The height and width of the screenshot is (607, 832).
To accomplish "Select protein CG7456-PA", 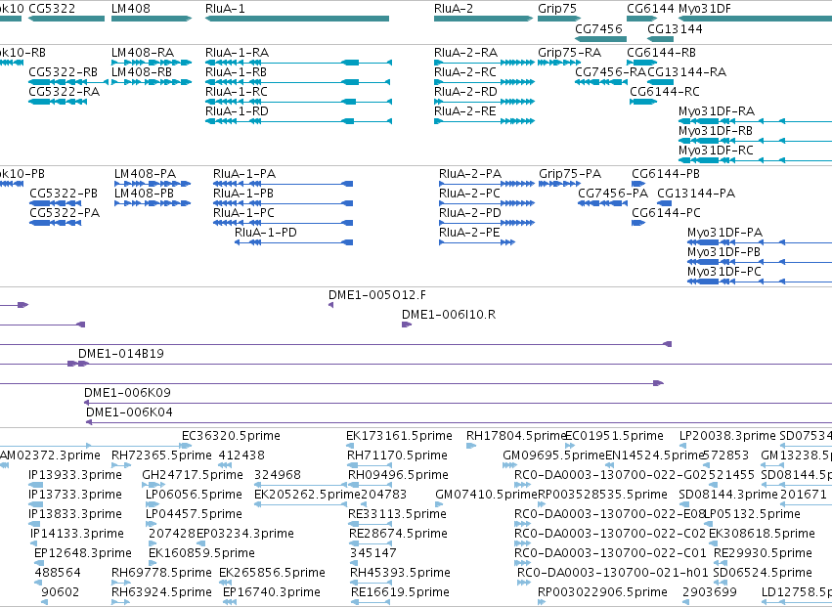I will tap(603, 203).
